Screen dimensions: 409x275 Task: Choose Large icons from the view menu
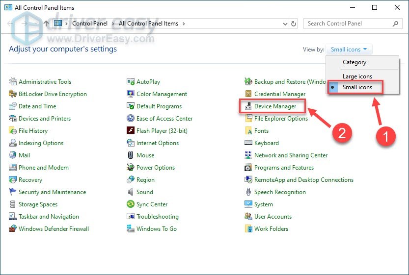357,76
